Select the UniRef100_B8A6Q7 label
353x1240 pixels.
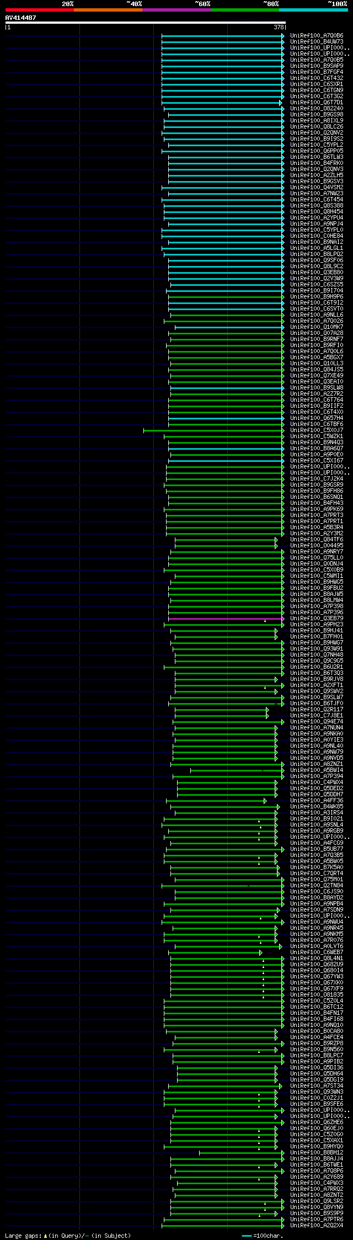(317, 449)
